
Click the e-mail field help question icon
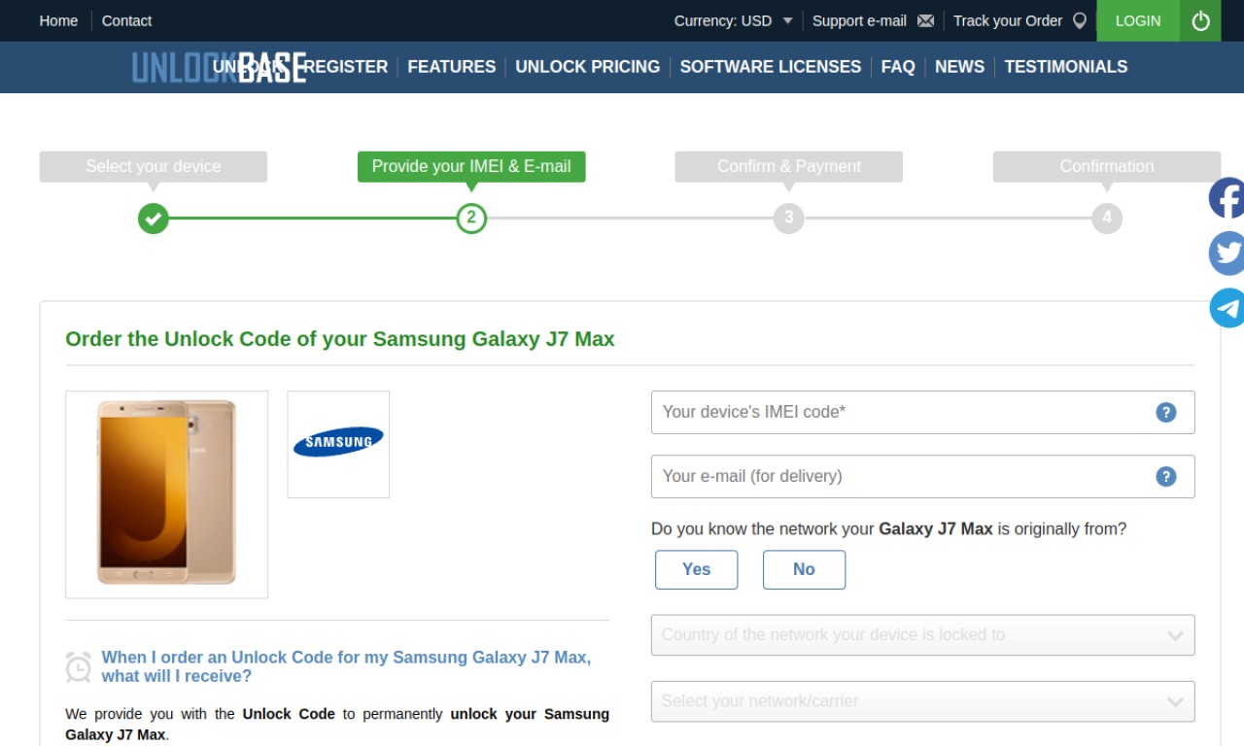click(x=1166, y=476)
